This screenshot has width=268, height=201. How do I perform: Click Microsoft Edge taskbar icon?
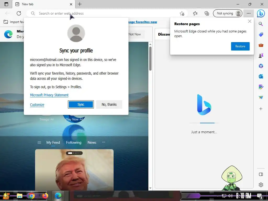point(58,196)
